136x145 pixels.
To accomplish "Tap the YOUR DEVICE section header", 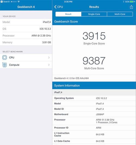I will [x=9, y=16].
